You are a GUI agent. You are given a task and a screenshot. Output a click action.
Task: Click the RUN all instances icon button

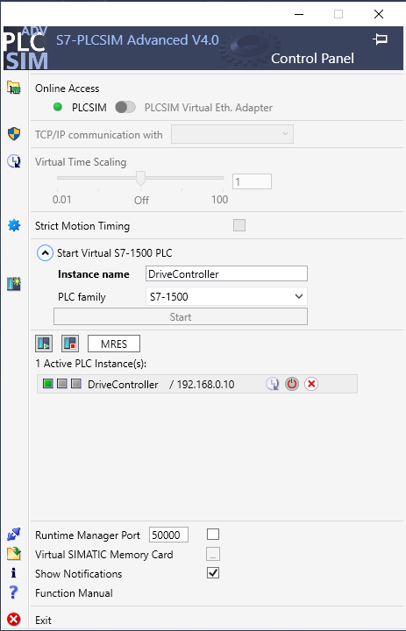[x=44, y=344]
